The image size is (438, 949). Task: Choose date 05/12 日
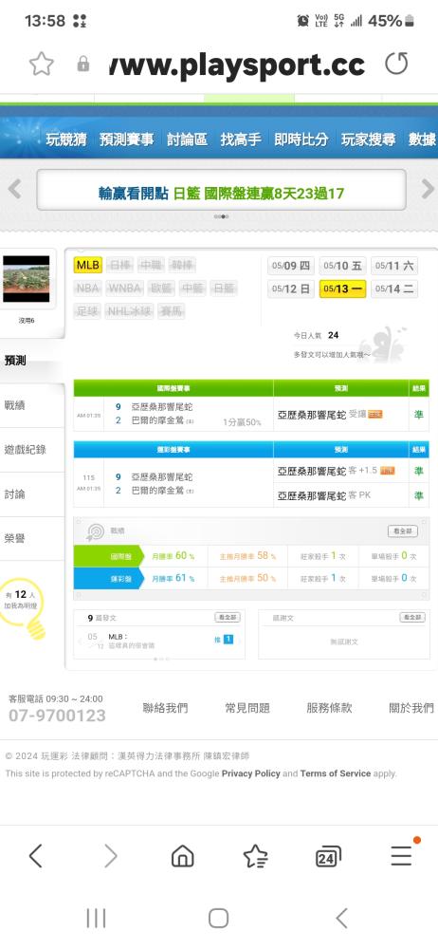pos(291,288)
